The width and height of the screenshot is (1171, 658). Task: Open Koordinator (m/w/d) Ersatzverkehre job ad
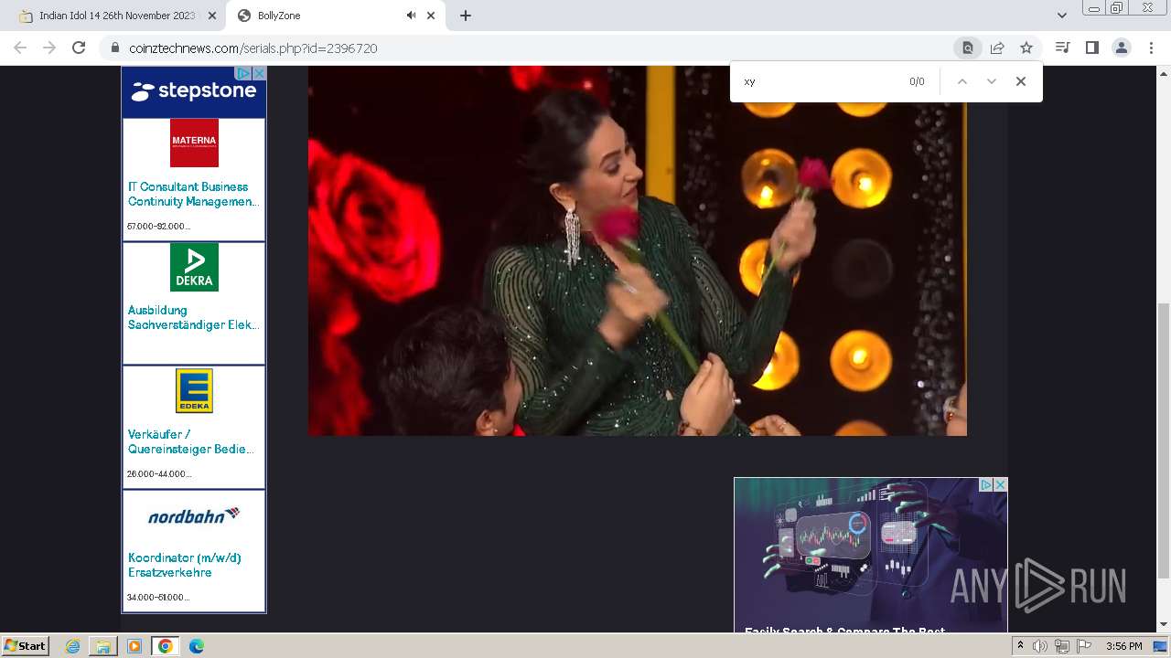(185, 565)
